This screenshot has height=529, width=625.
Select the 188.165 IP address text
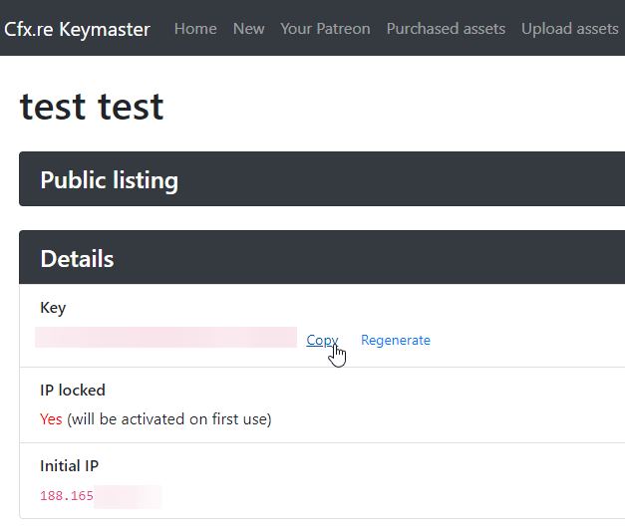click(66, 496)
